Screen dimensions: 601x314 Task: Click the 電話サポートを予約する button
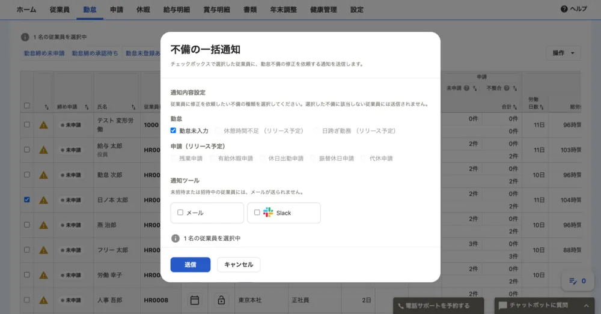click(439, 306)
